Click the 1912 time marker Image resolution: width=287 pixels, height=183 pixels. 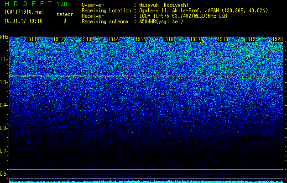(x=58, y=39)
